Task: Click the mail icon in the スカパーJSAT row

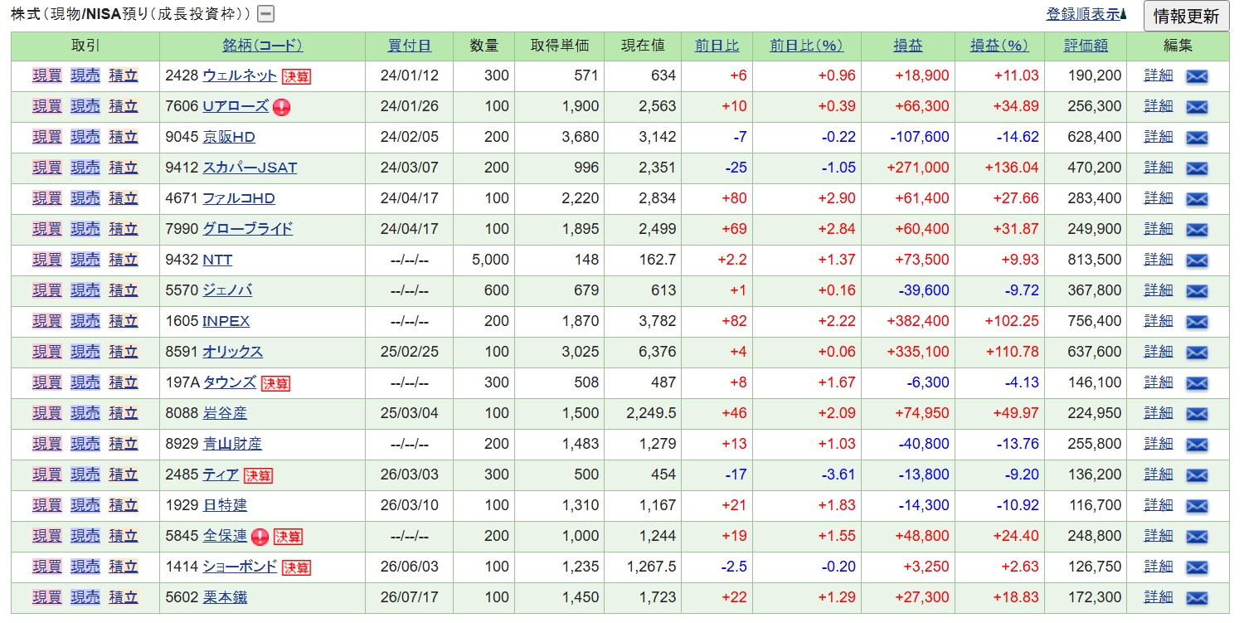Action: coord(1197,168)
